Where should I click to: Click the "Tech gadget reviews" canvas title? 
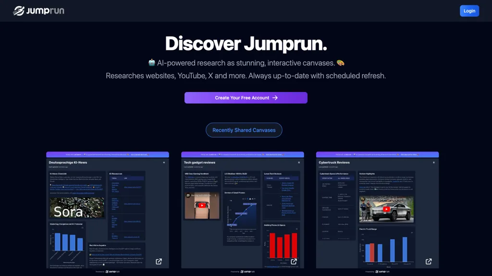199,162
